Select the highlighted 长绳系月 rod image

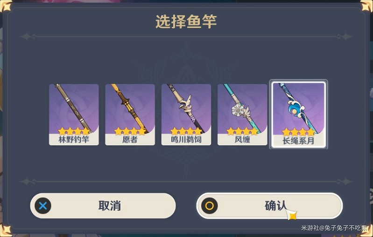click(299, 109)
